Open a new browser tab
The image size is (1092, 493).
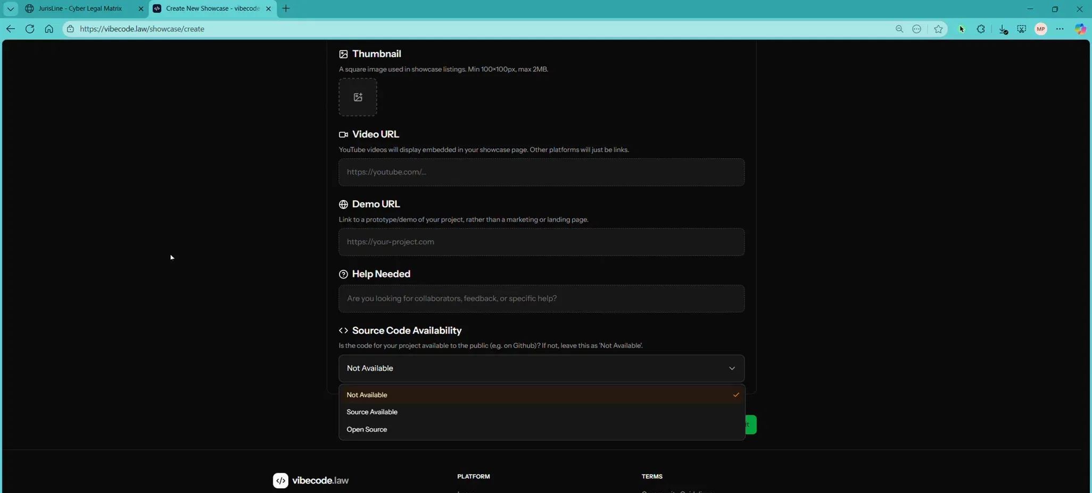tap(286, 8)
